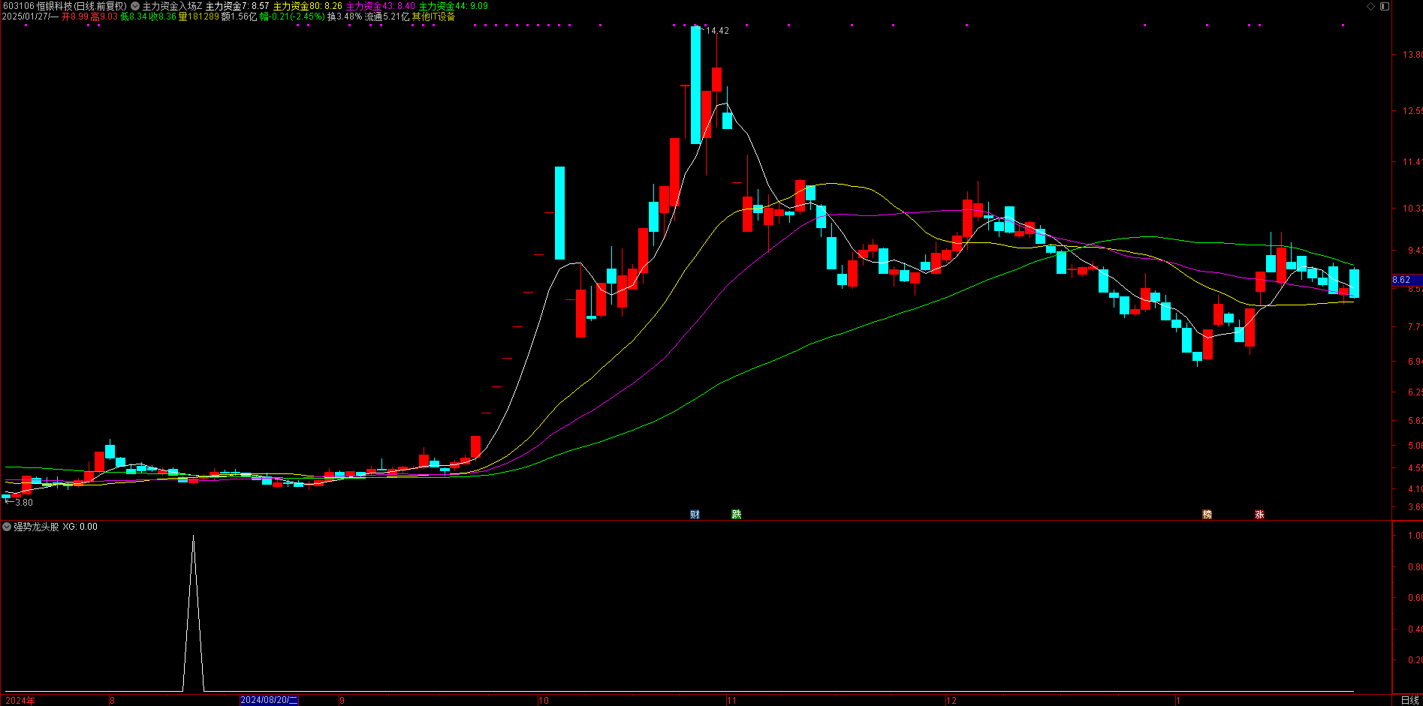The width and height of the screenshot is (1423, 706).
Task: Click the 14.42 high price label
Action: pos(718,31)
